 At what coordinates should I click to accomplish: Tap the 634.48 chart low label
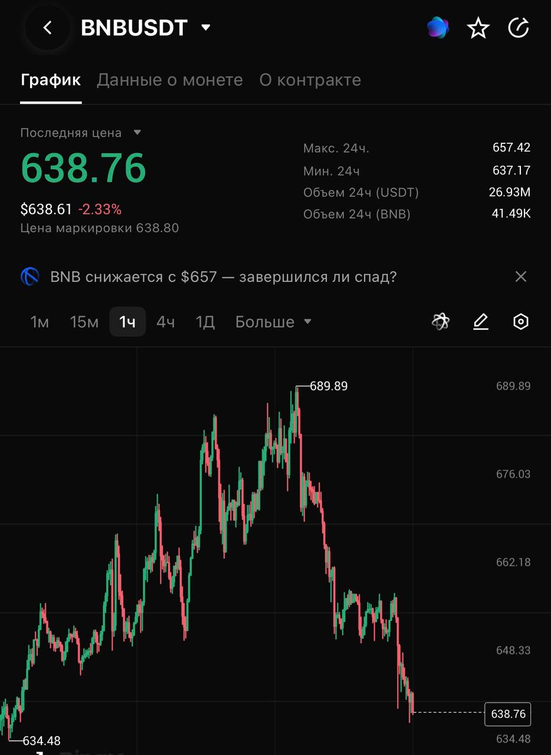coord(41,741)
